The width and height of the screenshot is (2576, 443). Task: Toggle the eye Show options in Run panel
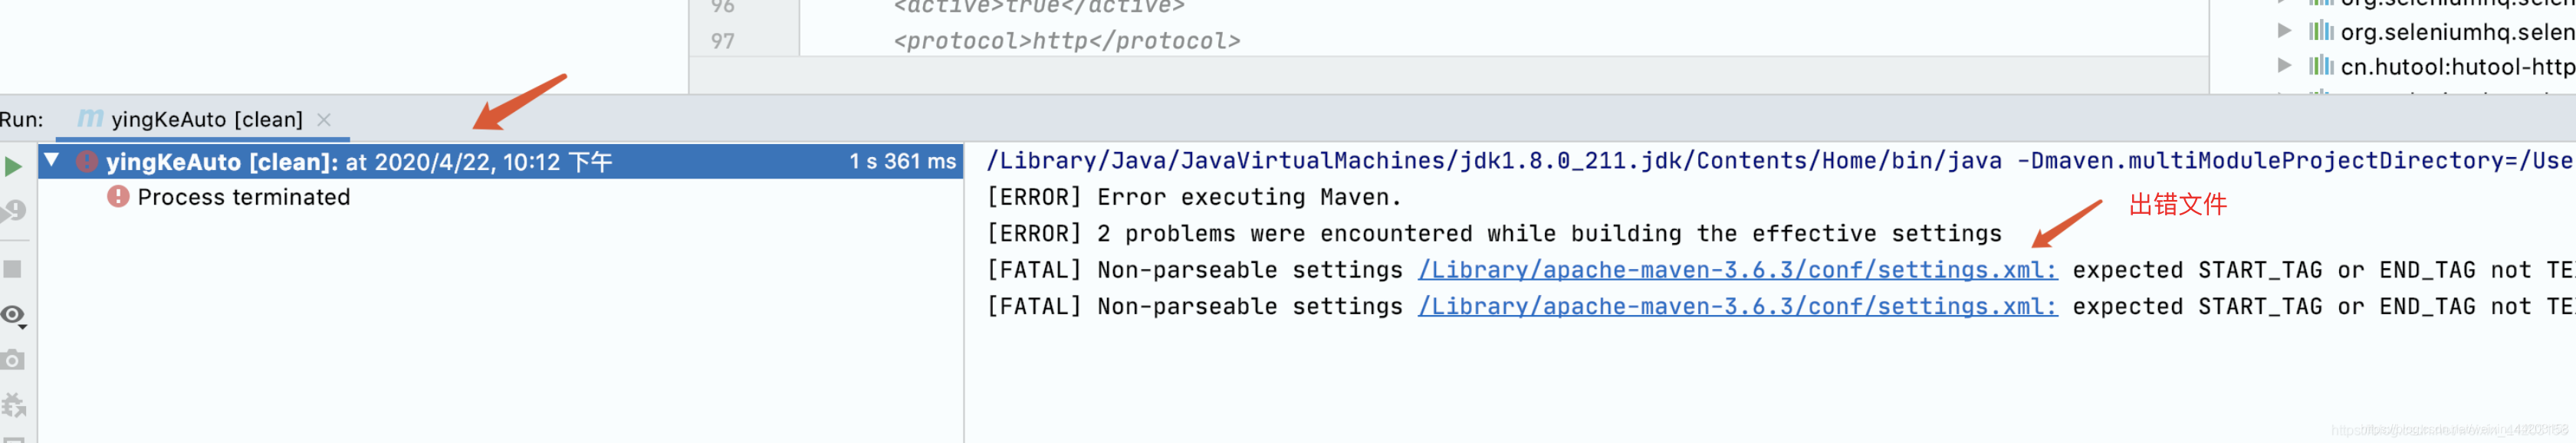tap(13, 315)
